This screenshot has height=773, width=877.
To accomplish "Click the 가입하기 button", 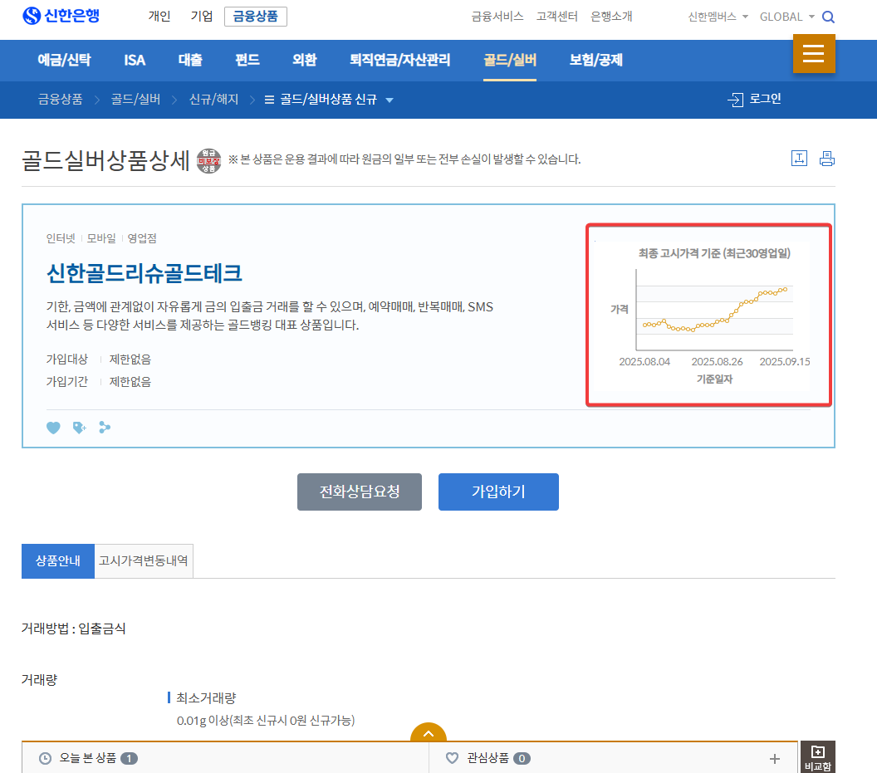I will coord(498,492).
